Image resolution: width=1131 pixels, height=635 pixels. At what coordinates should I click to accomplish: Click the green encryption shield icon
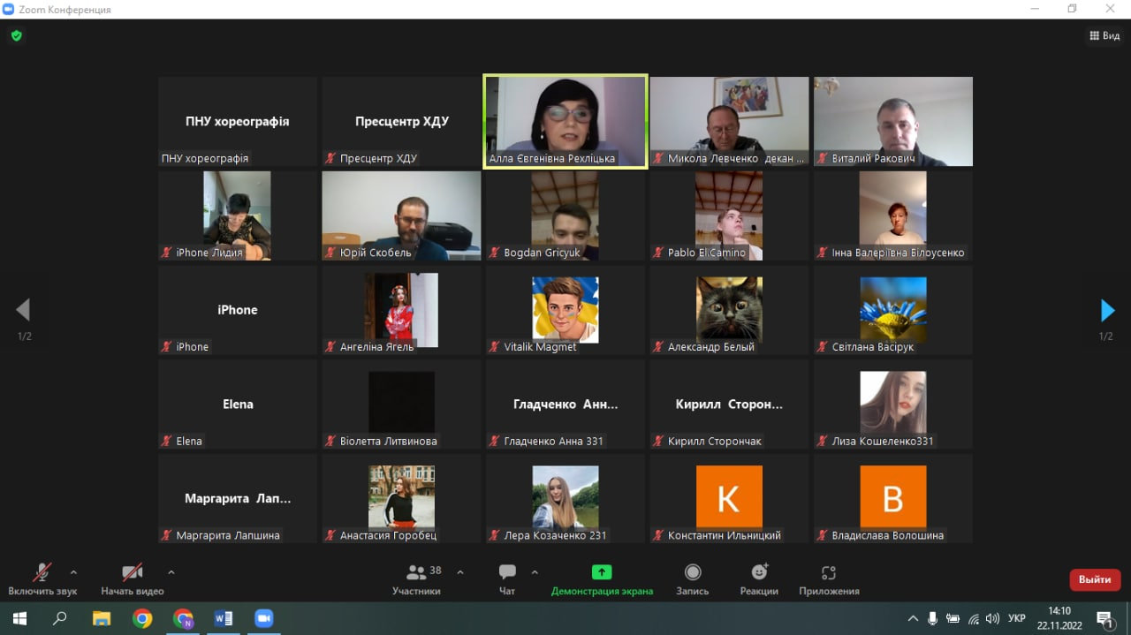tap(16, 36)
